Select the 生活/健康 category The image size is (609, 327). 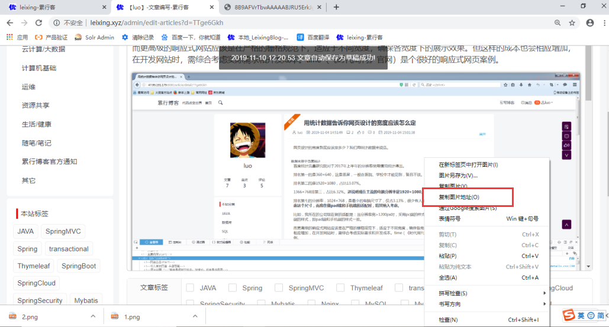click(x=37, y=124)
